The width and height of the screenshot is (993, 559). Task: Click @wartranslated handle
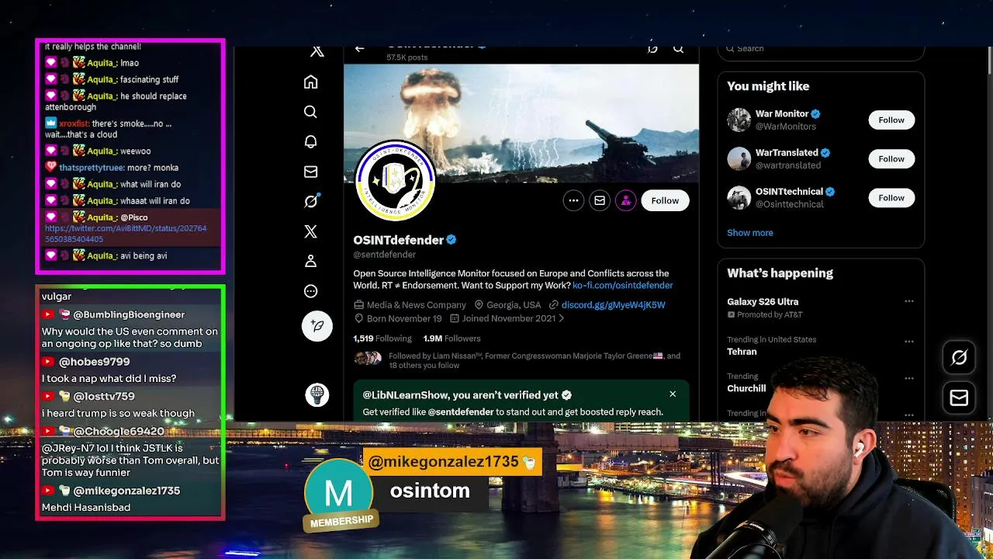pos(788,165)
